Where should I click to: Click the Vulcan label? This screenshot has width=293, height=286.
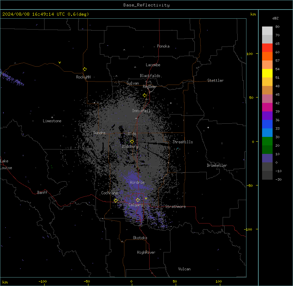[185, 269]
